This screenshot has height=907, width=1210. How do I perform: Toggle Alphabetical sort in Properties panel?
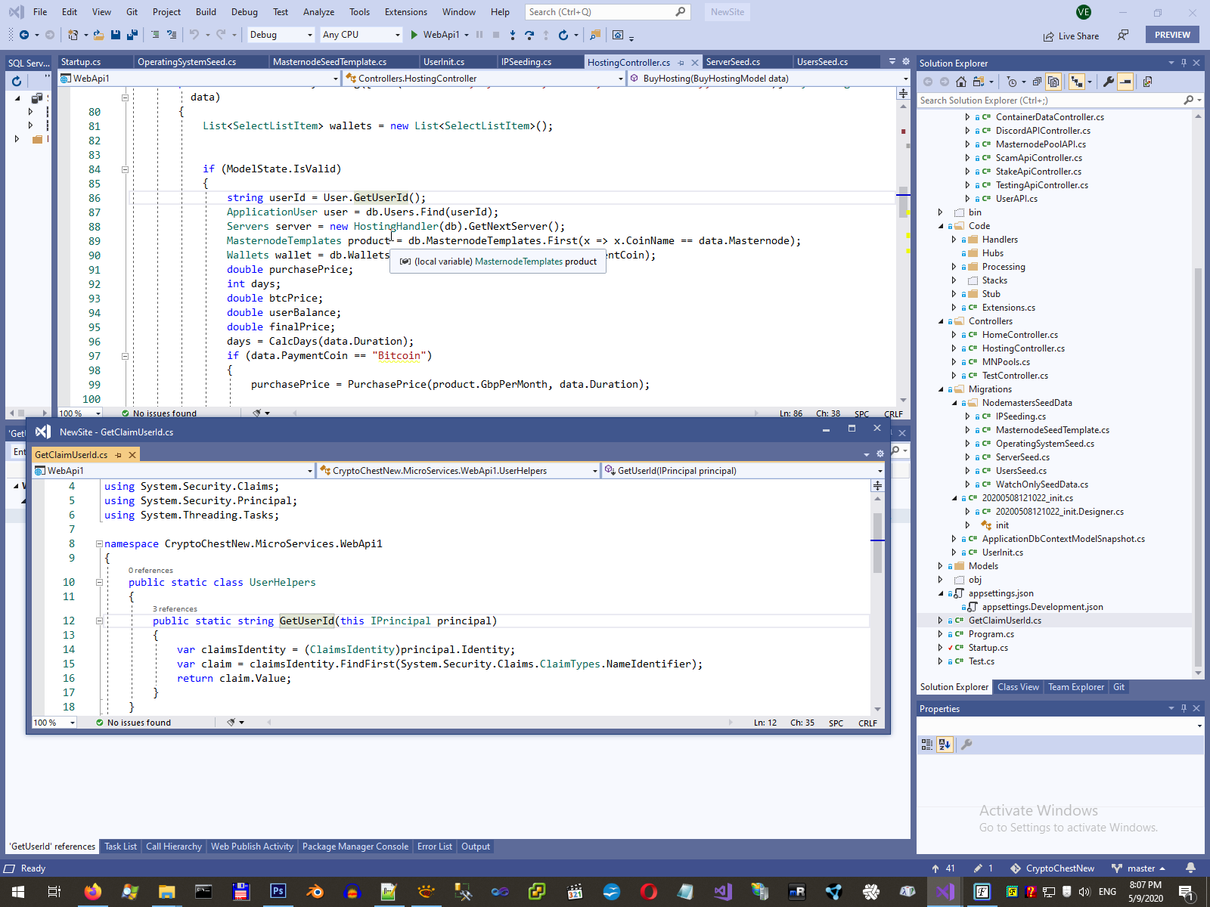pos(944,744)
